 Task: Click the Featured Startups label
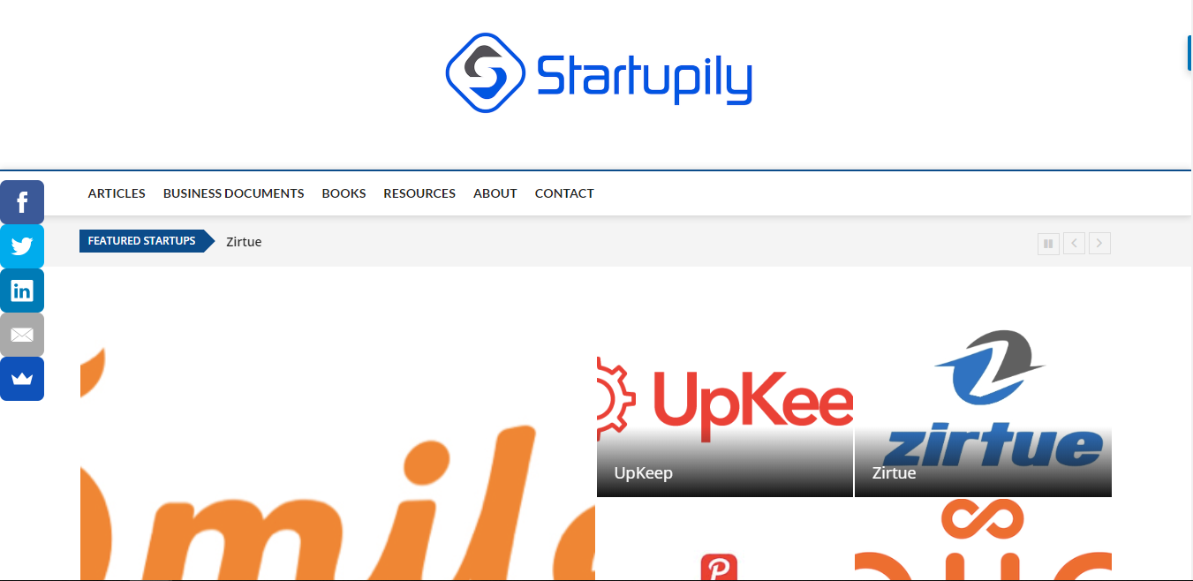(x=142, y=241)
